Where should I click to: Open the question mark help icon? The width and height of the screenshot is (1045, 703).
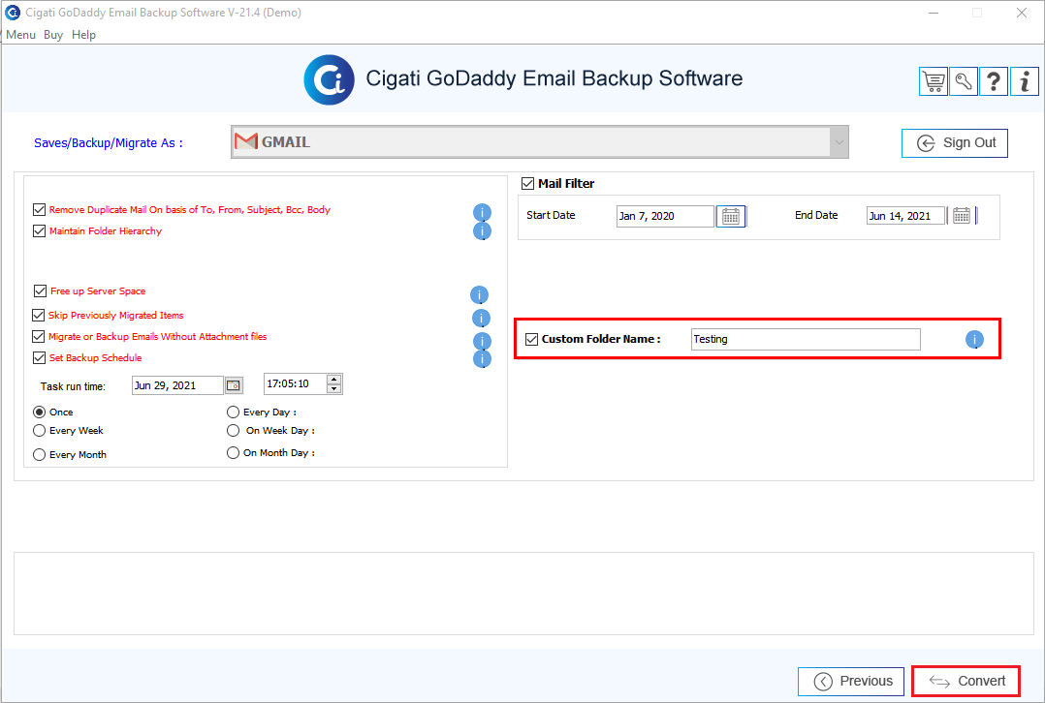point(994,81)
